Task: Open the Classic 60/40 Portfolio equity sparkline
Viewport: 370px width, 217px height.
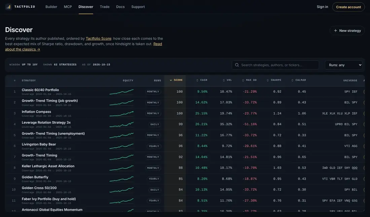Action: click(121, 92)
